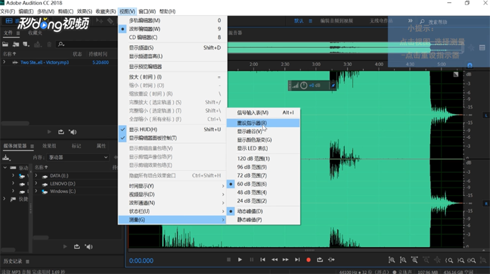Click the rewind button

click(x=274, y=259)
